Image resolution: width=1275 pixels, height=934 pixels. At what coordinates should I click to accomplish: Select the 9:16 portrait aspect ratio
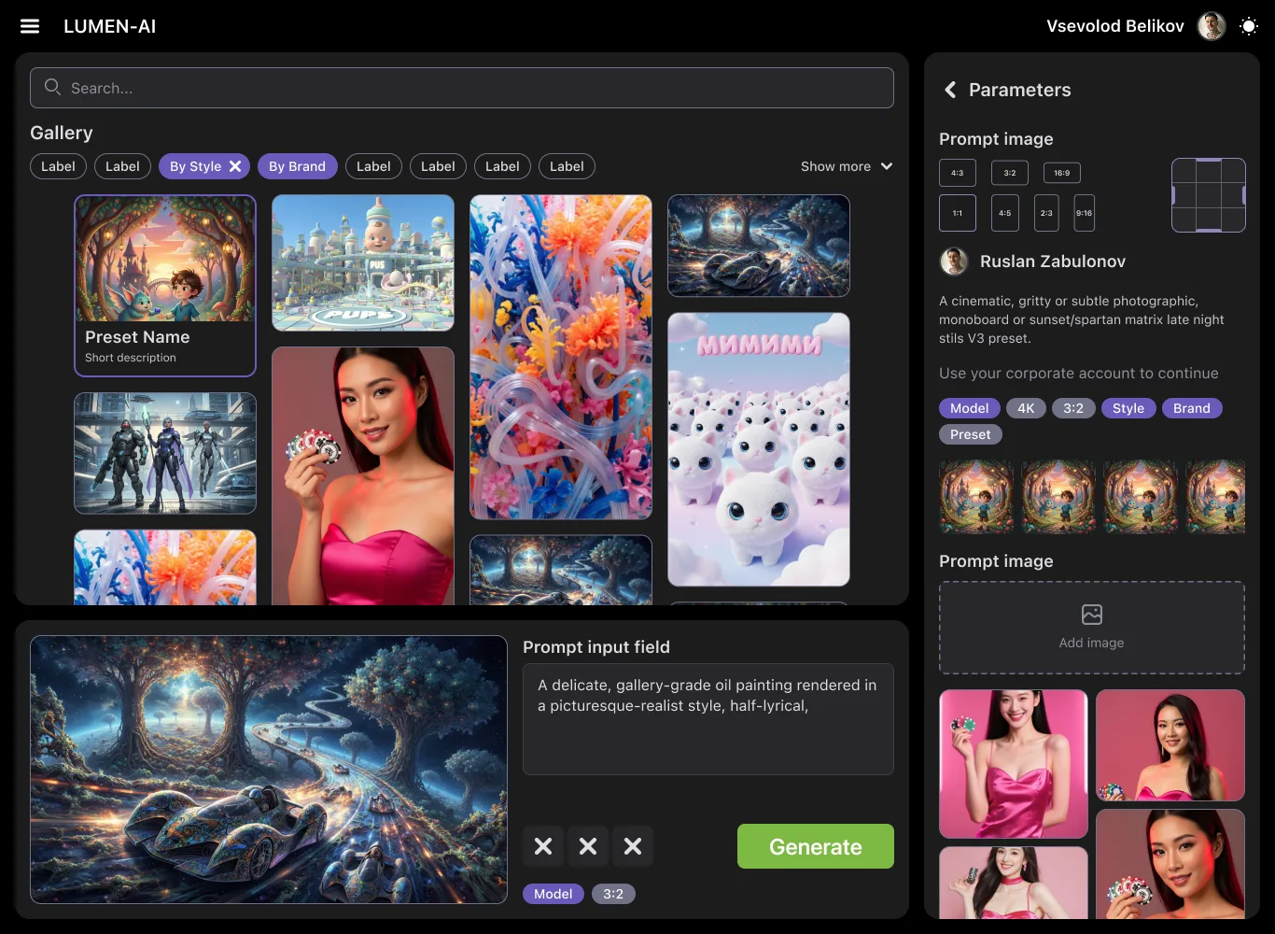[1084, 213]
